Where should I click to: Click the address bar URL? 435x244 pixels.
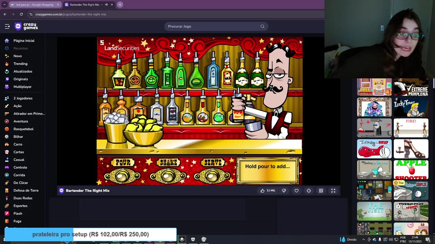(71, 14)
